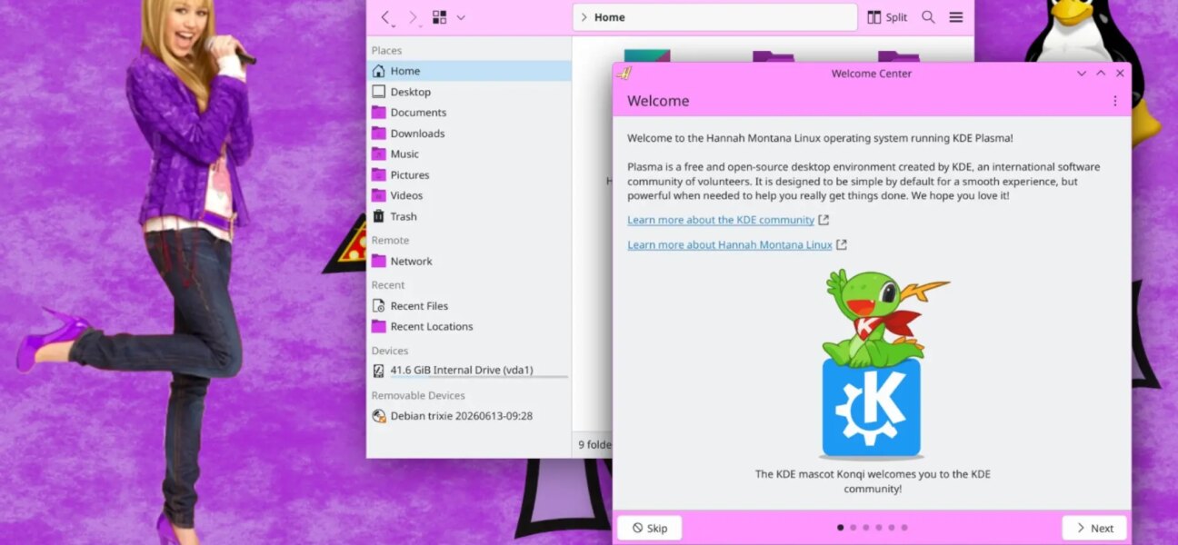Select the second page indicator dot
This screenshot has height=545, width=1178.
click(853, 528)
